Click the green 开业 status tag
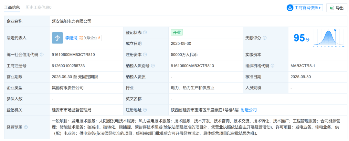Image resolution: width=349 pixels, height=141 pixels. 177,32
